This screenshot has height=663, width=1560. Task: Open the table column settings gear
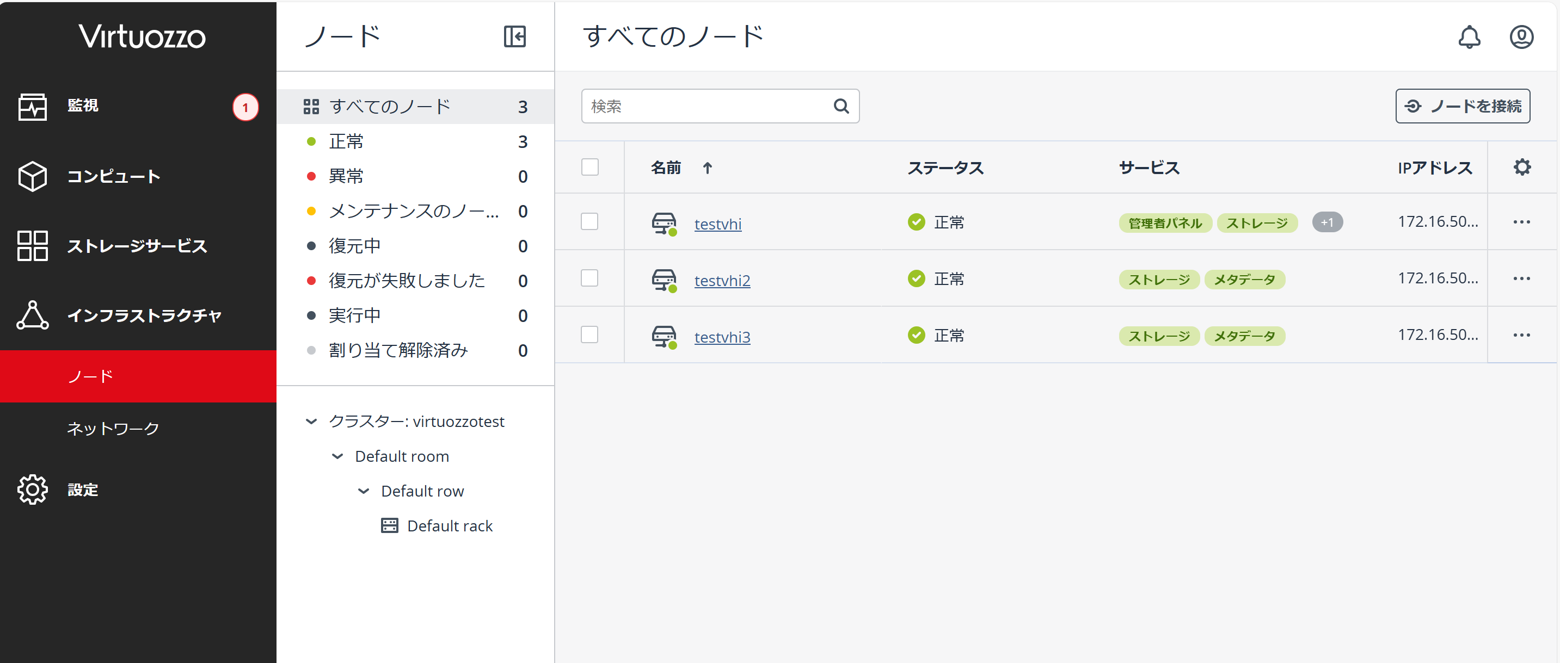(x=1521, y=167)
